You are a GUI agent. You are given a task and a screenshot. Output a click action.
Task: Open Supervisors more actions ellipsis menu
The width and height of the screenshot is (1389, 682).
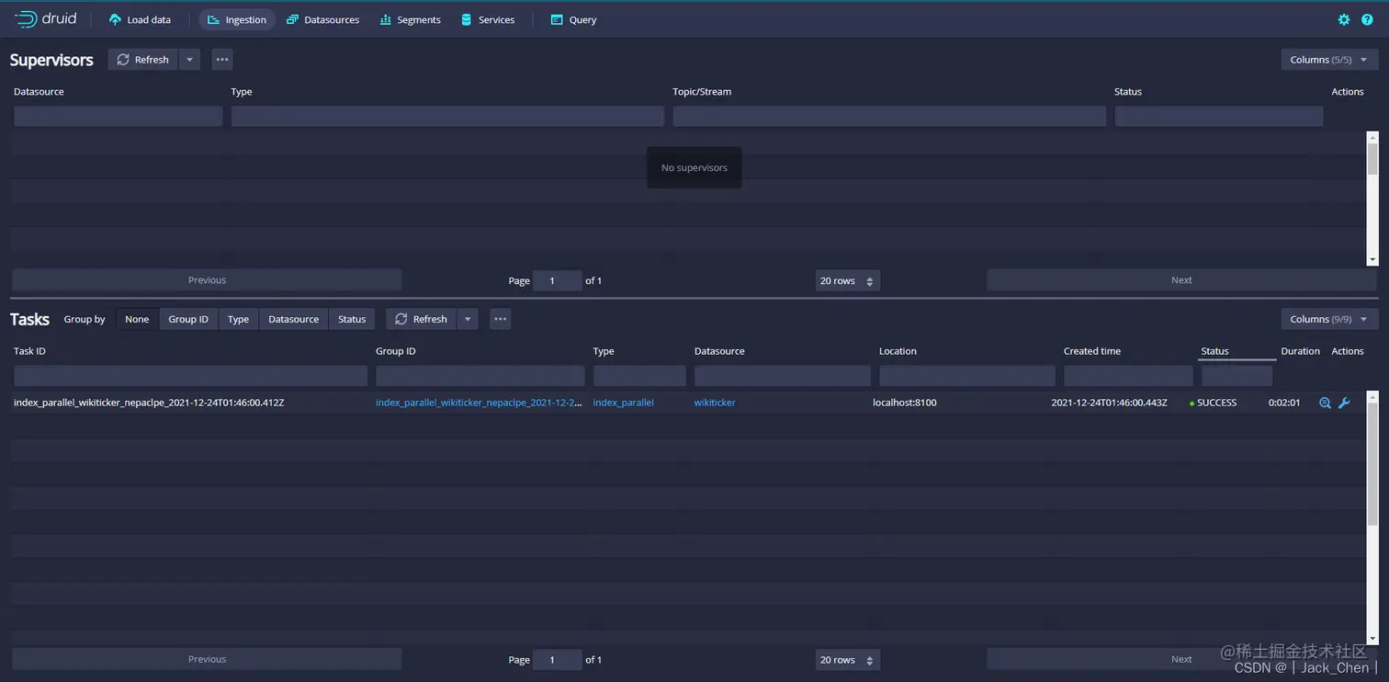pyautogui.click(x=222, y=60)
